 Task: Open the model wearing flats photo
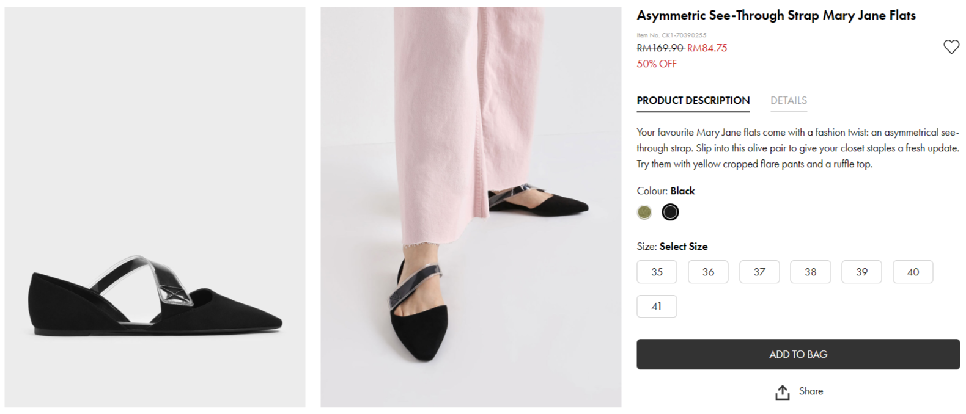click(471, 207)
